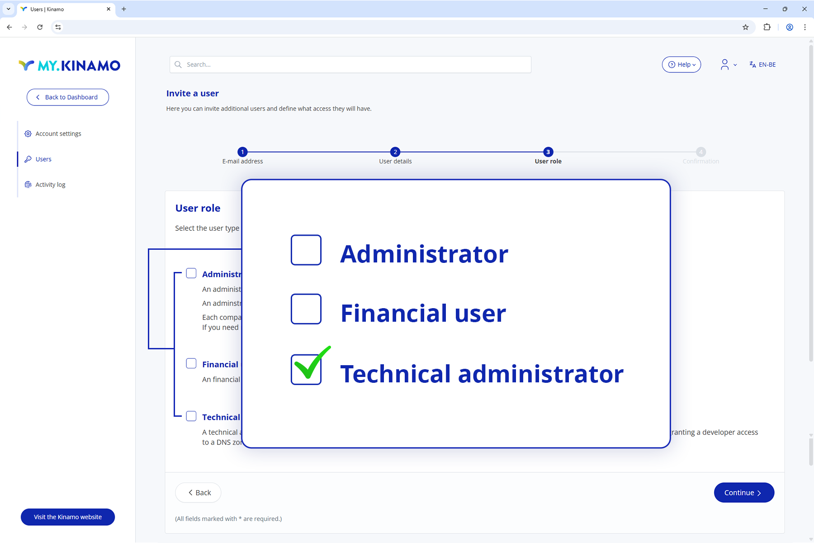This screenshot has height=543, width=814.
Task: Click the Back button
Action: tap(198, 493)
